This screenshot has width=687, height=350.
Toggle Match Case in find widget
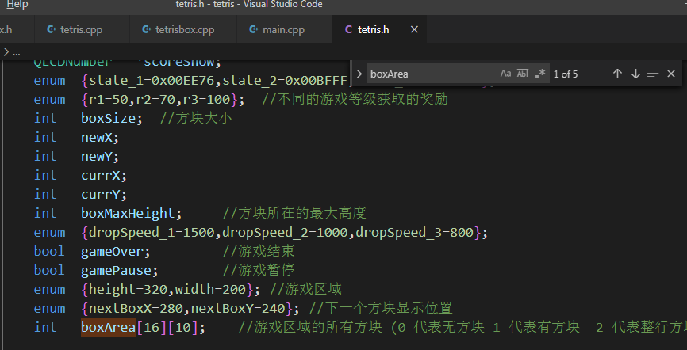tap(505, 74)
